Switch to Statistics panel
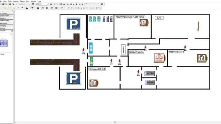The height and width of the screenshot is (124, 221). pyautogui.click(x=7, y=18)
